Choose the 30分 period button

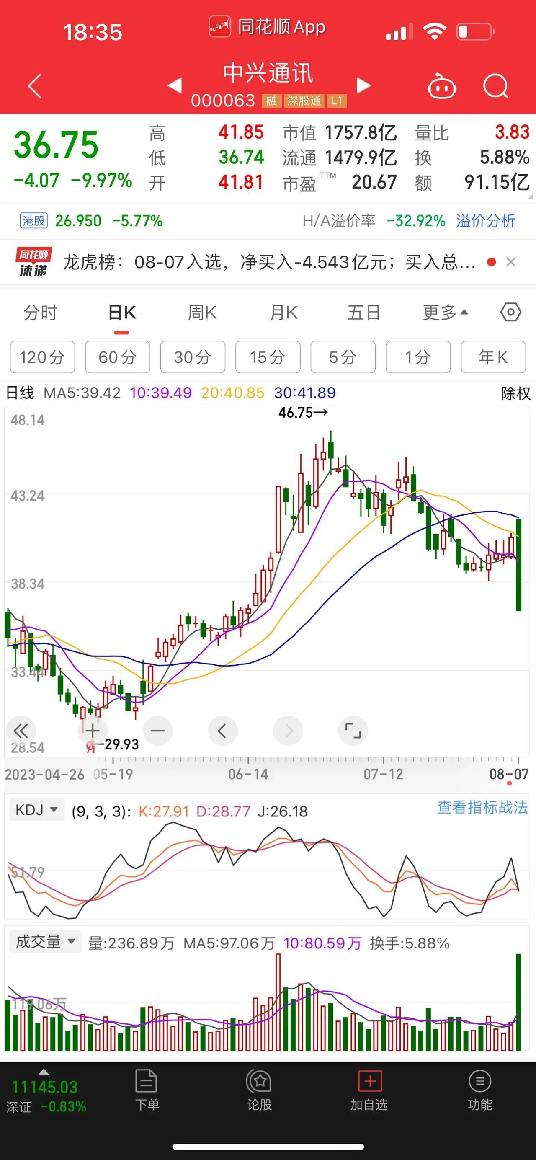193,357
